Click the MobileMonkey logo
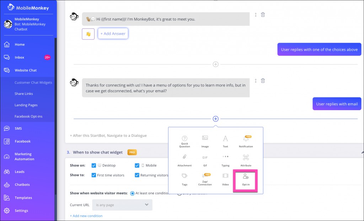Viewport: 364px width, 221px height. point(28,7)
